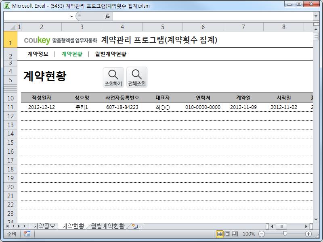323x242 pixels.
Task: Click the 010-0000-0000 phone cell
Action: (x=203, y=107)
